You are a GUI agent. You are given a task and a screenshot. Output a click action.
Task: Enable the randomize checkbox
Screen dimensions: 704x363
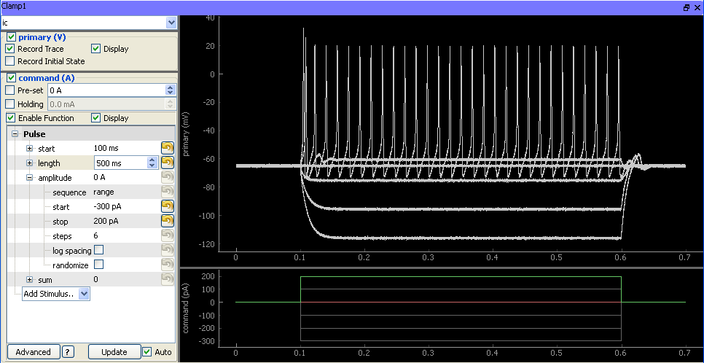pyautogui.click(x=99, y=264)
